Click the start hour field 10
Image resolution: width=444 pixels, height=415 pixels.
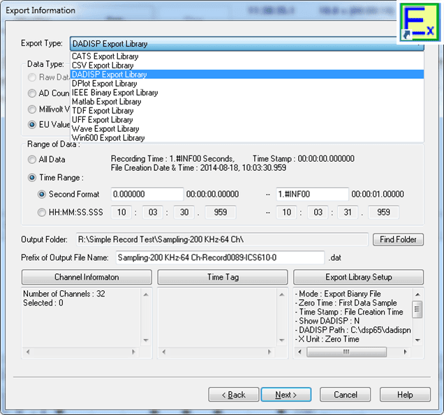click(x=121, y=213)
